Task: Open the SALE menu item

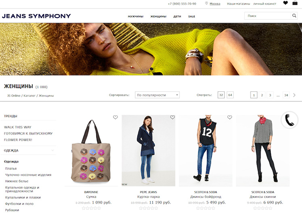Action: [x=192, y=17]
